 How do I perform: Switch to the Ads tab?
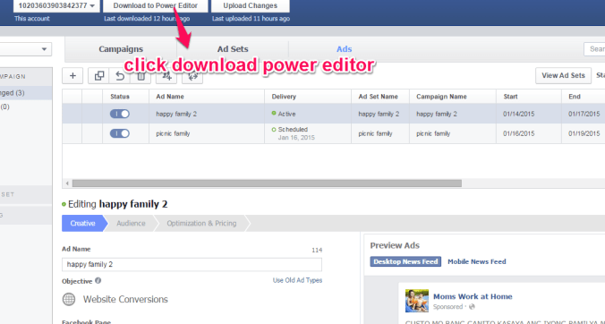pyautogui.click(x=345, y=49)
